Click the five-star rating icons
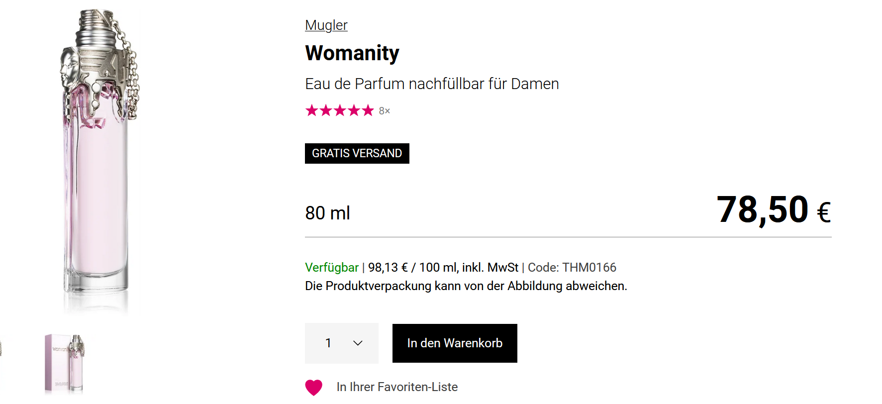The image size is (882, 404). click(339, 110)
